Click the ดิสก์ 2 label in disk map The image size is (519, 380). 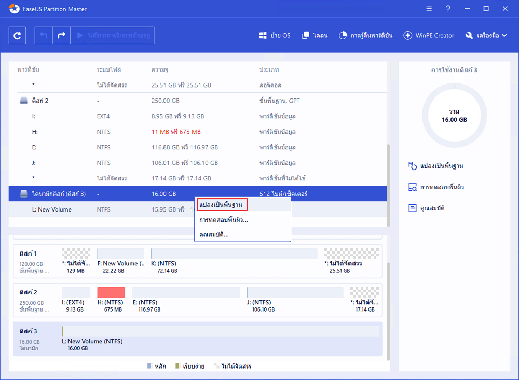click(x=29, y=292)
